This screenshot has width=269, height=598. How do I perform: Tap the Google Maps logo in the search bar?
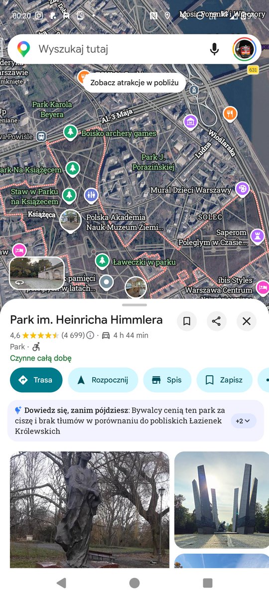pyautogui.click(x=23, y=49)
